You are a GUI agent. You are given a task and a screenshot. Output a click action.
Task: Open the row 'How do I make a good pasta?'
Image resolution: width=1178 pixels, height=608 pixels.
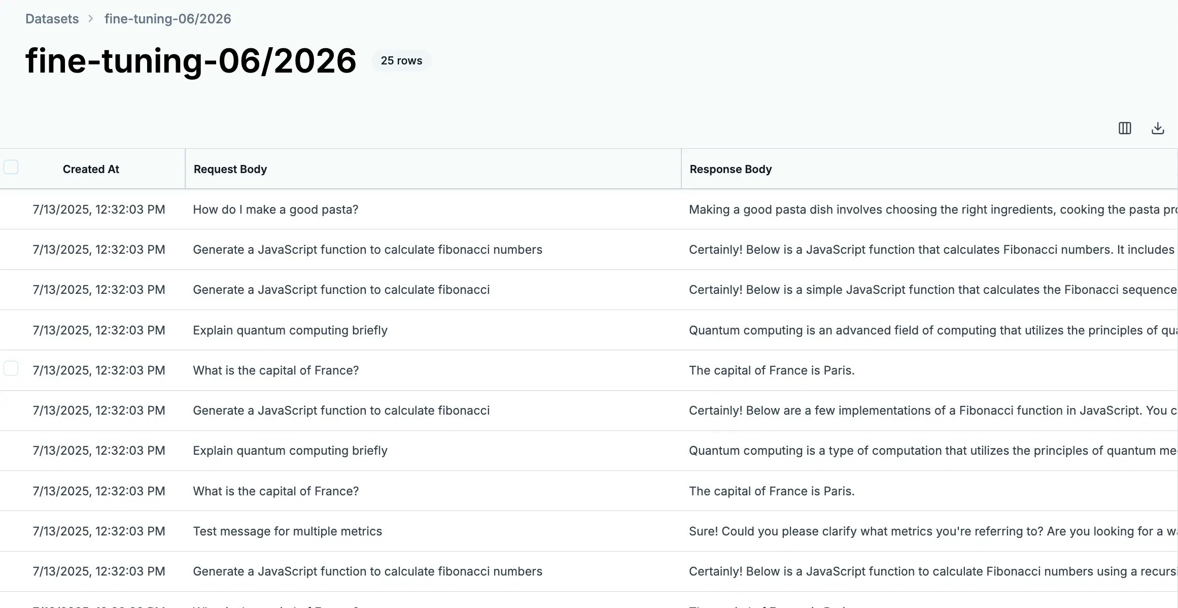275,209
